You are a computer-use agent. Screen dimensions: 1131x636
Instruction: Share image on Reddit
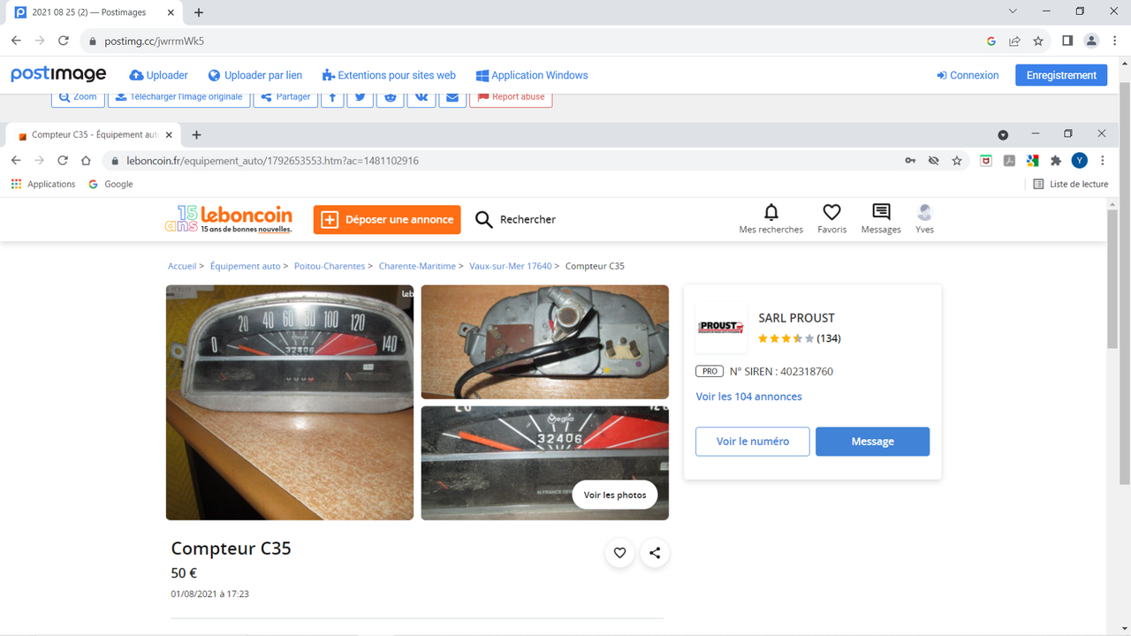pyautogui.click(x=391, y=97)
